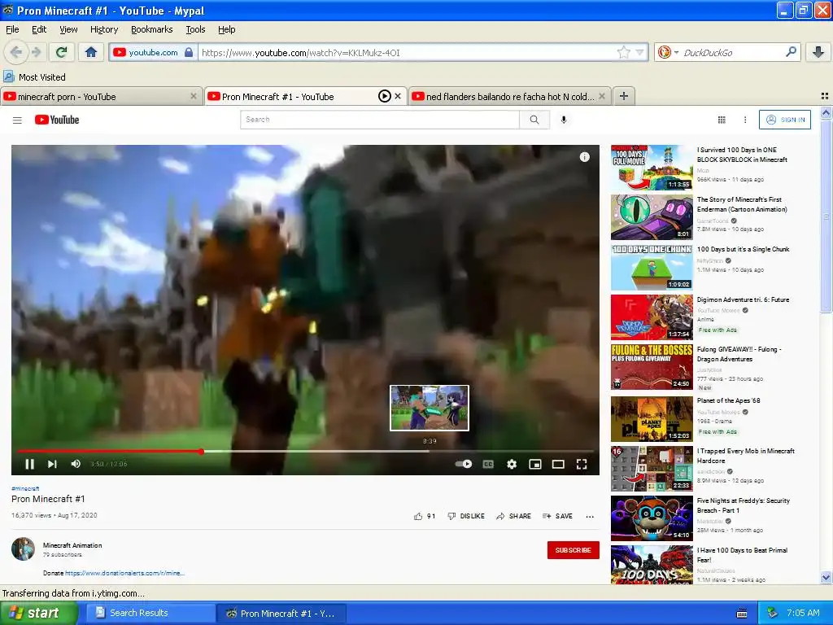Like the video thumbs up
Image resolution: width=833 pixels, height=625 pixels.
(x=424, y=516)
